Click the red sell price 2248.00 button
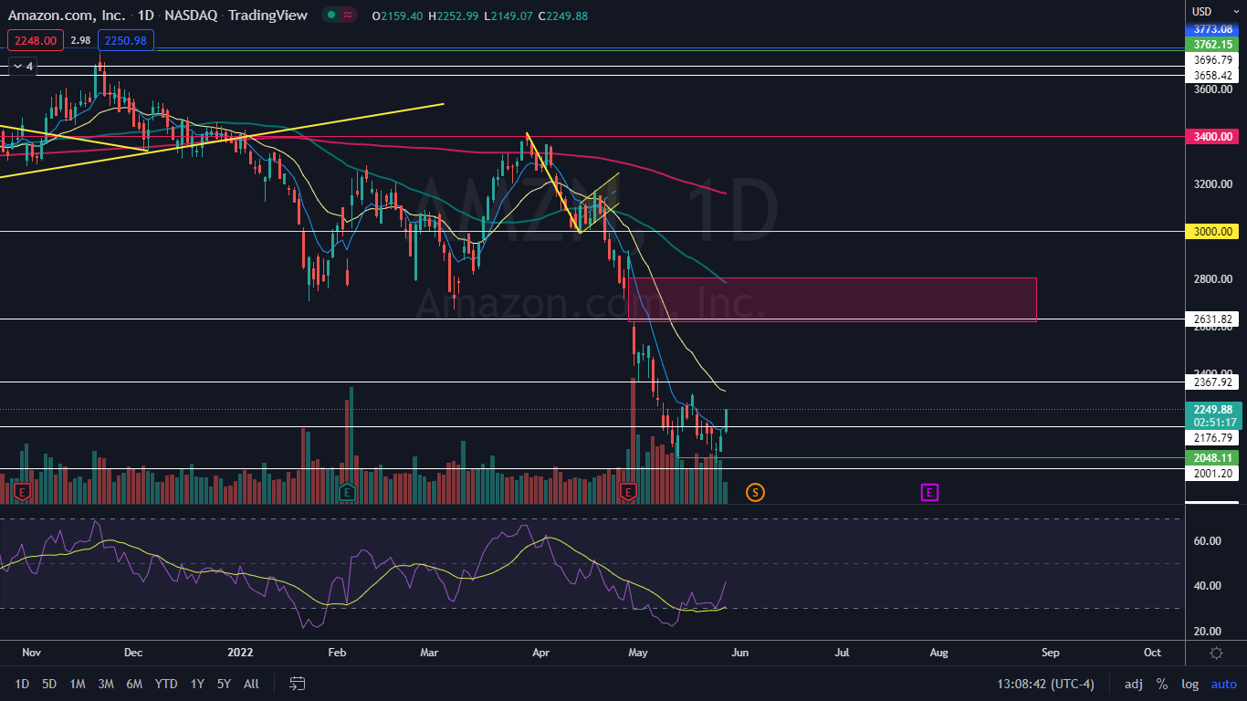This screenshot has width=1247, height=701. pyautogui.click(x=36, y=40)
